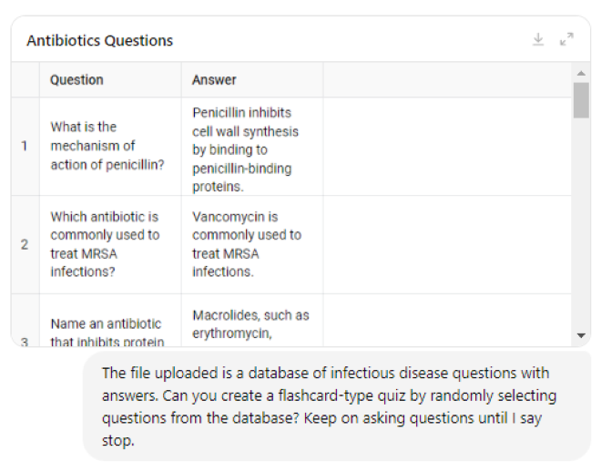Select the empty column header beside Answer

(x=446, y=80)
